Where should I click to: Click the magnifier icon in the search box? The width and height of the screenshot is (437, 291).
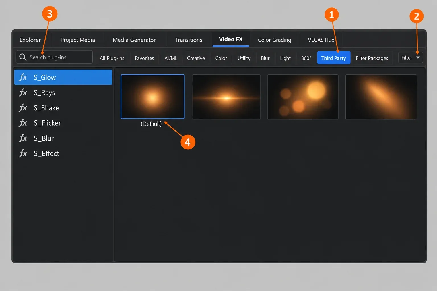pyautogui.click(x=23, y=57)
